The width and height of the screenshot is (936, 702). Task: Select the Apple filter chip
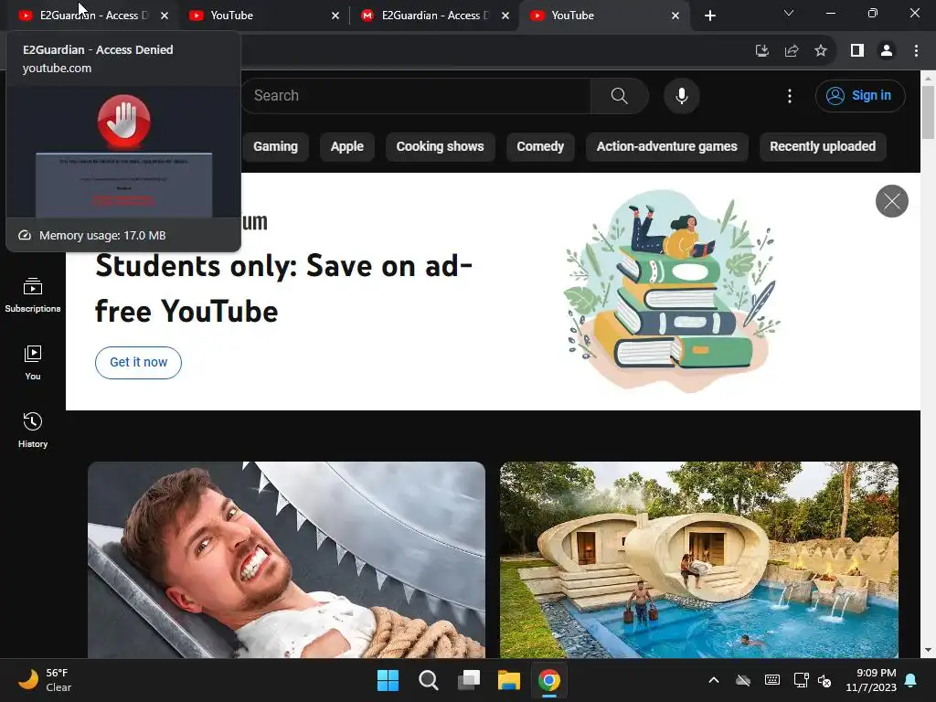pos(346,147)
